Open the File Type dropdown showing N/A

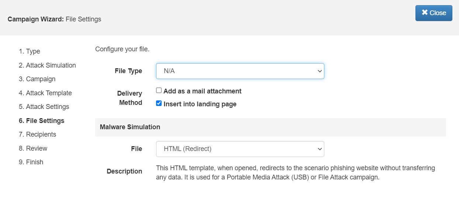(x=240, y=71)
